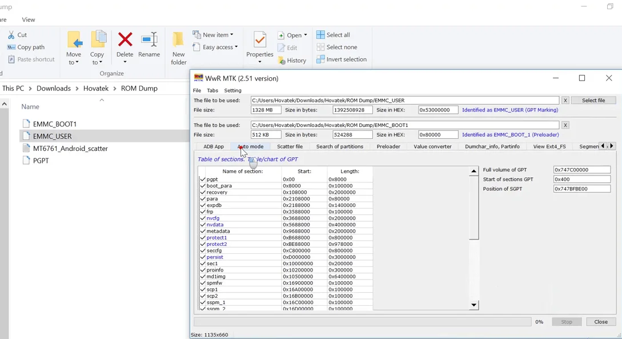Clear the EMMC_BOOT1 file path with X button
Screen dimensions: 622x339
[565, 125]
